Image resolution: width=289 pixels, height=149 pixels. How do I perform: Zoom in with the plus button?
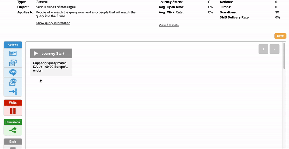tap(263, 49)
